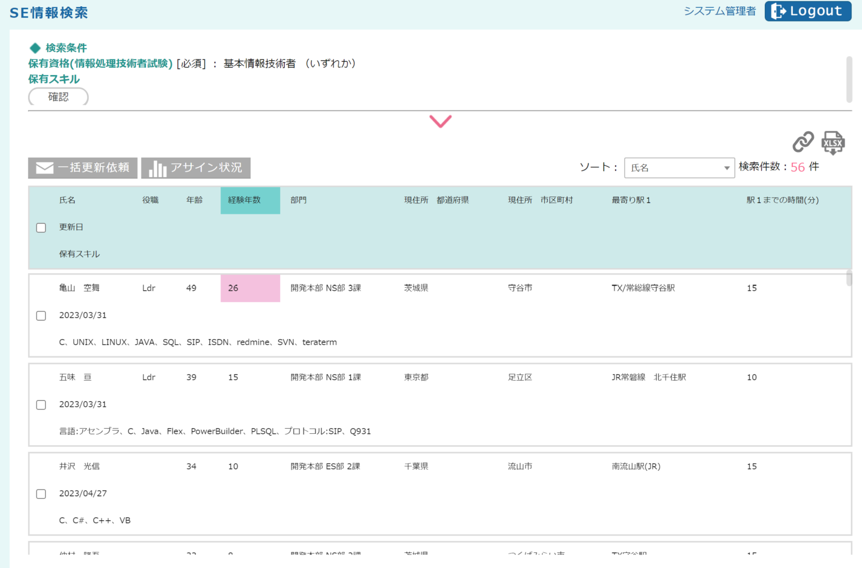Viewport: 862px width, 568px height.
Task: Click the Logout button
Action: (808, 11)
